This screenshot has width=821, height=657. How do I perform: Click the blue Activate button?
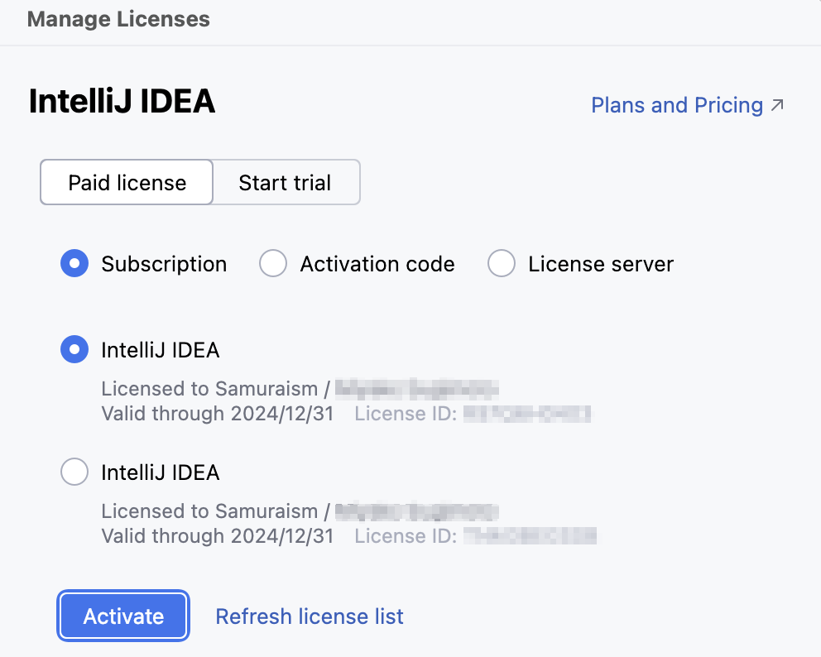point(123,616)
